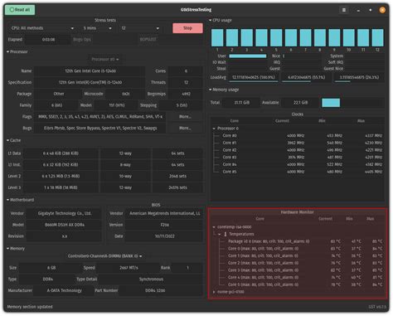
Task: Open the worker count dropdown showing 12
Action: (140, 28)
